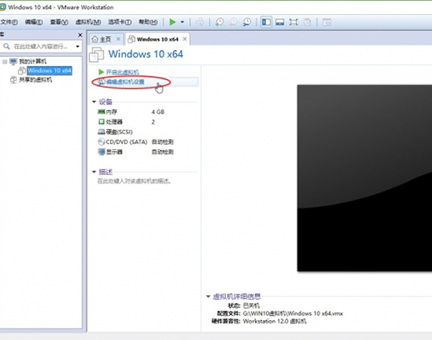Viewport: 432px width, 340px height.
Task: Click the take snapshot clock icon
Action: 219,22
